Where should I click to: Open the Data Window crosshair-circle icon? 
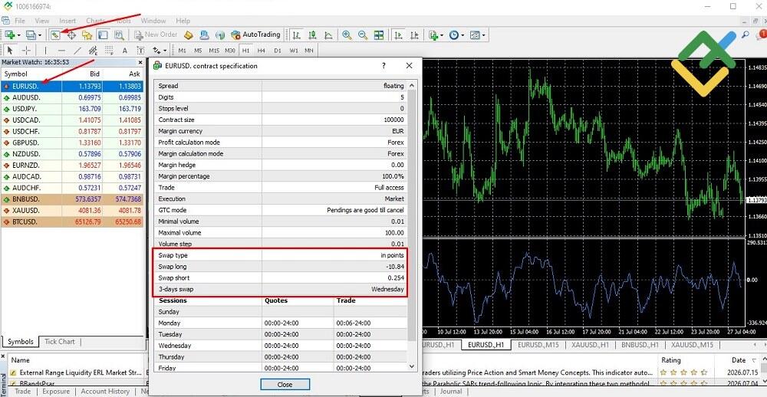point(71,34)
